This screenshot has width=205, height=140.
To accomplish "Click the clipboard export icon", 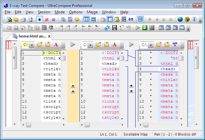I will point(117,19).
